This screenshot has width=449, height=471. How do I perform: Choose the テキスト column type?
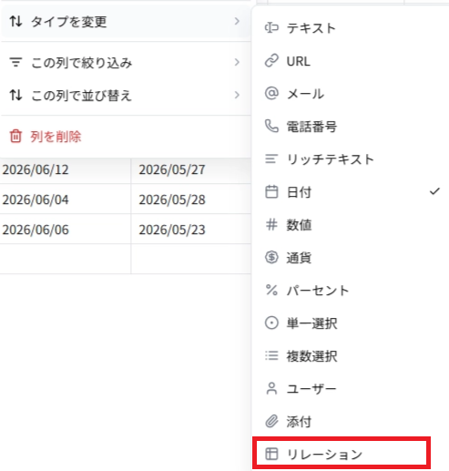(x=351, y=28)
